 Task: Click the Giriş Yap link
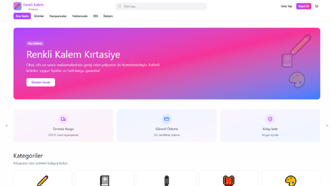(286, 6)
